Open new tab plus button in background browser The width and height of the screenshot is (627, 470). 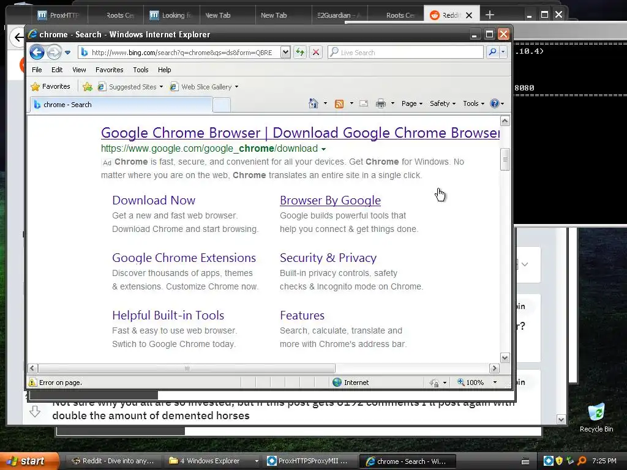[x=490, y=15]
